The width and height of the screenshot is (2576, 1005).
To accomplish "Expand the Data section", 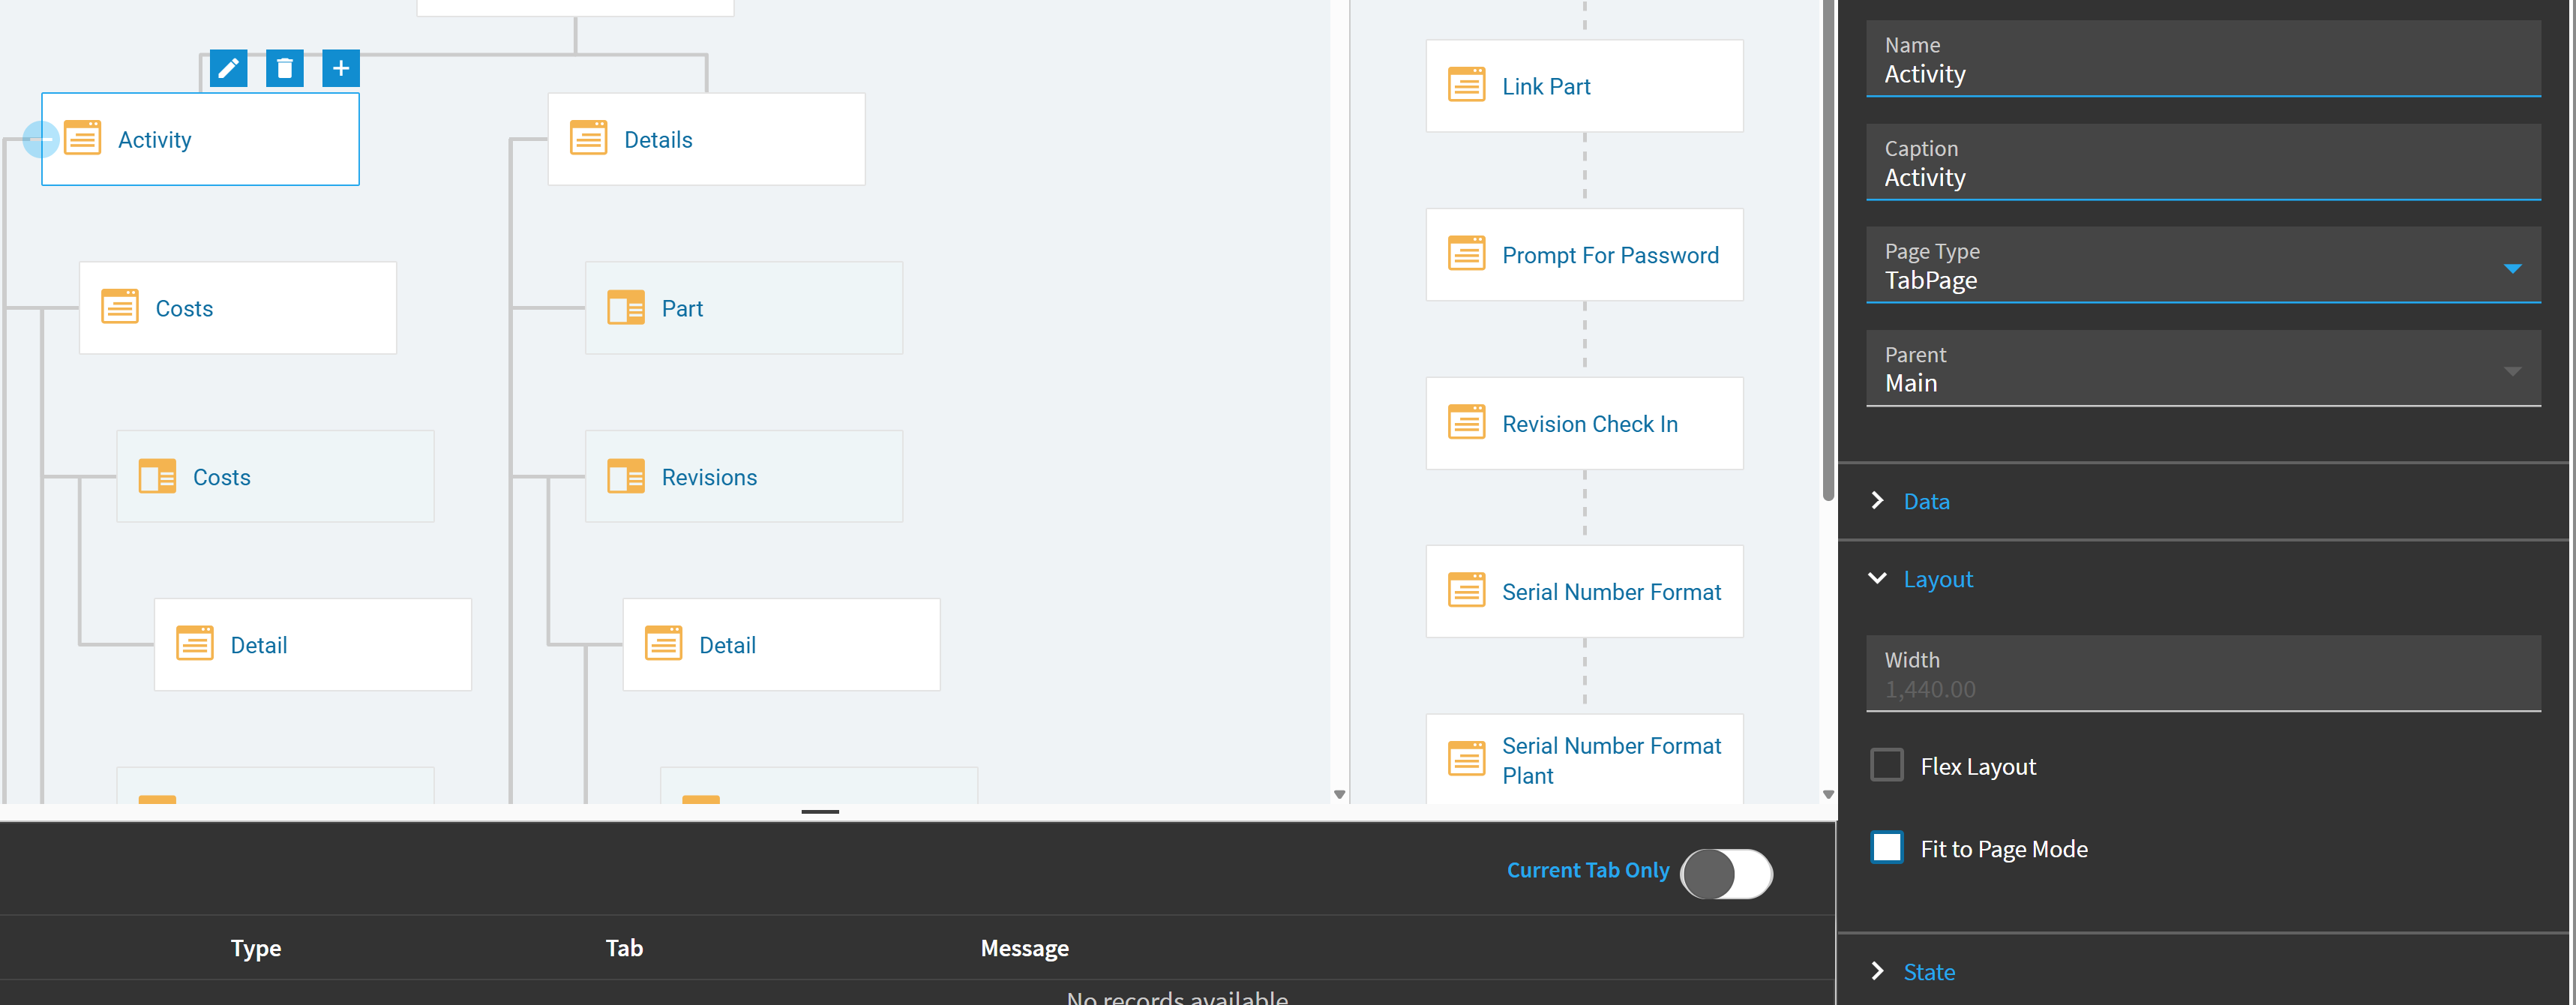I will coord(1926,501).
